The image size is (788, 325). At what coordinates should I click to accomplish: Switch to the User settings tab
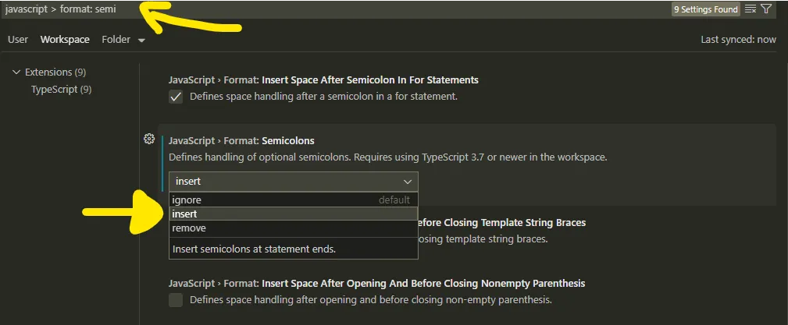click(x=18, y=39)
